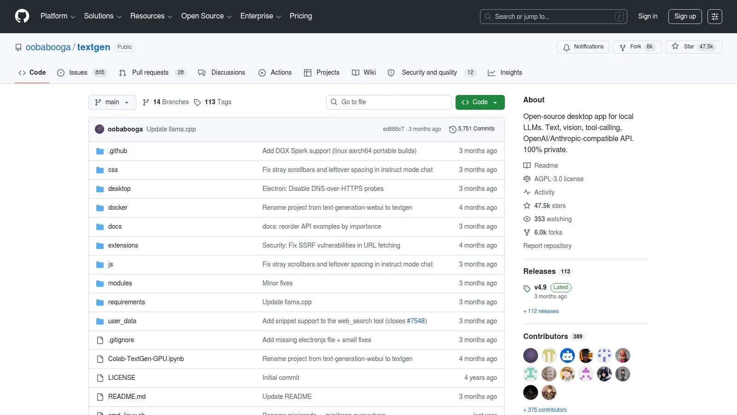
Task: View the 5,751 Commits history
Action: pyautogui.click(x=472, y=129)
